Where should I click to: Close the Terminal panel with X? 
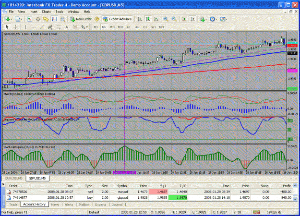pos(3,184)
